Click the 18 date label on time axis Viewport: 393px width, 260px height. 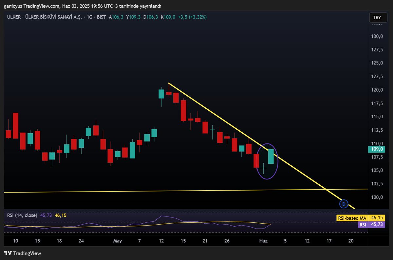[59, 241]
